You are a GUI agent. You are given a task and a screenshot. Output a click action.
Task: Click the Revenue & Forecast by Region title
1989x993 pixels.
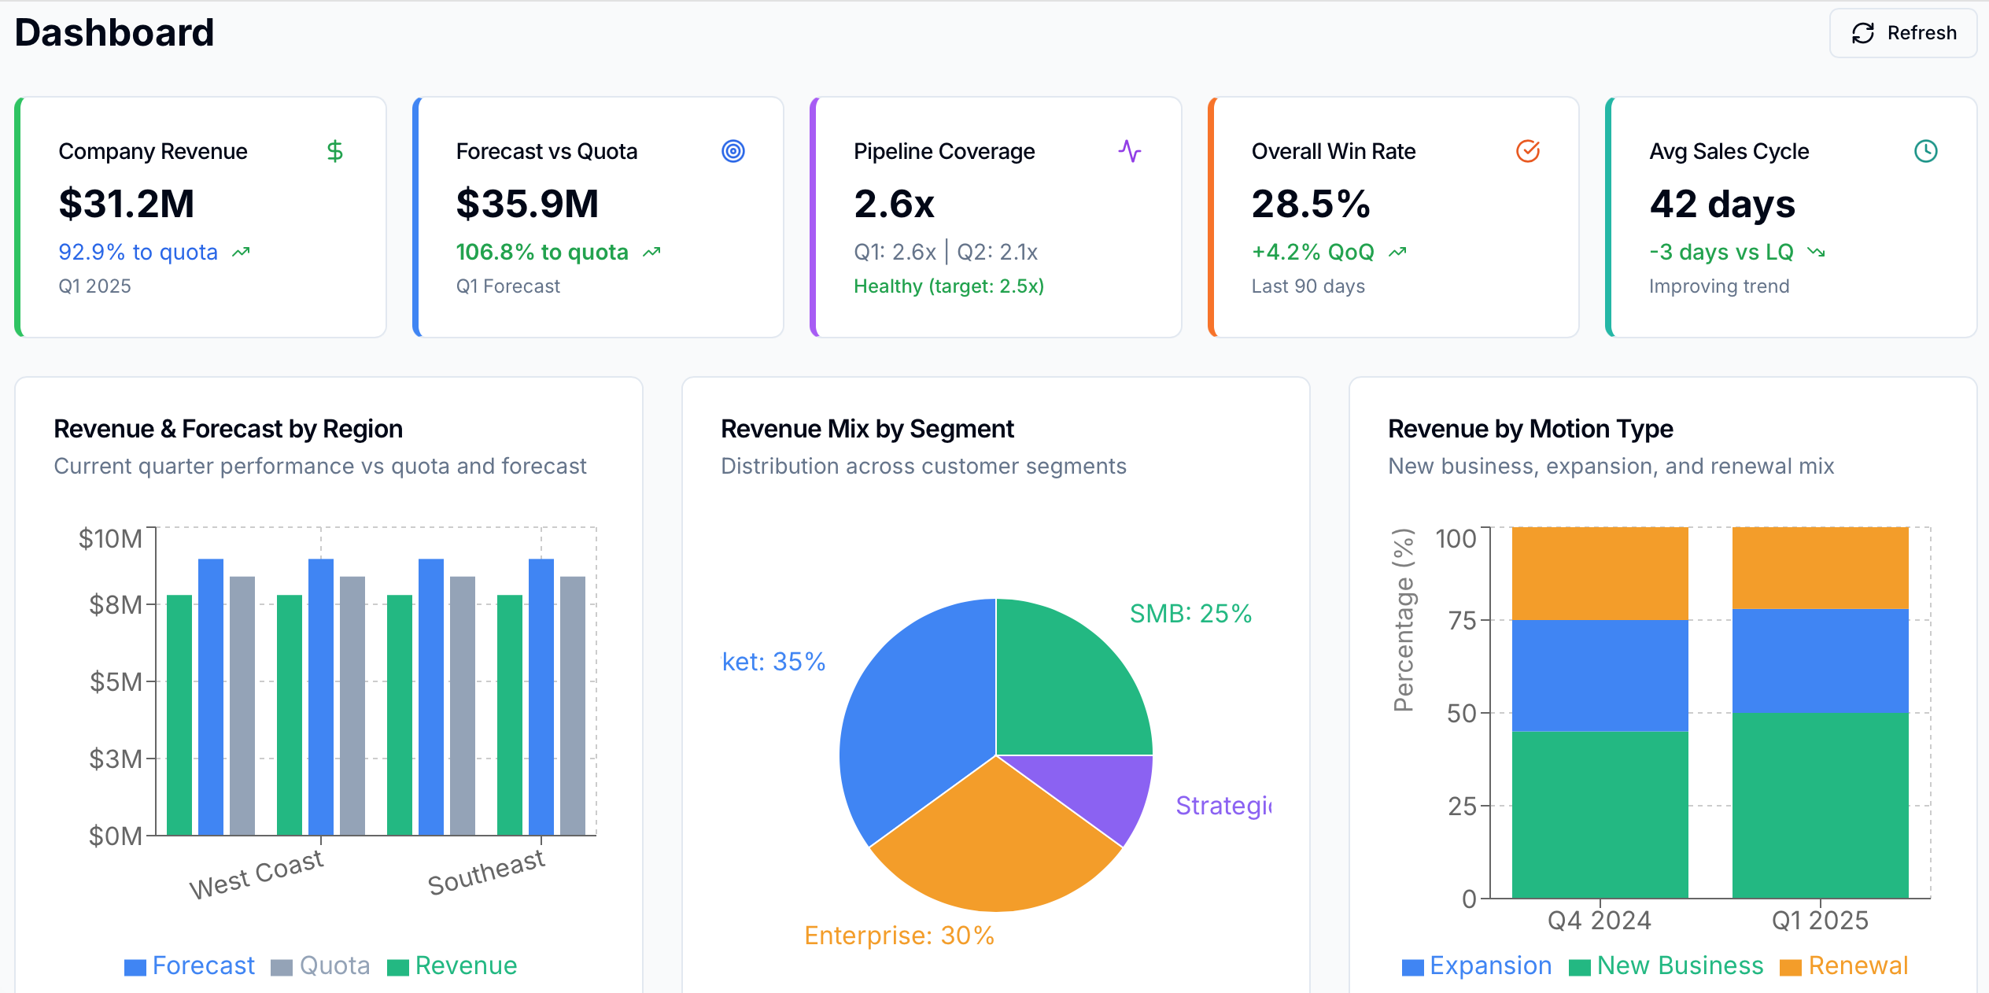point(228,429)
